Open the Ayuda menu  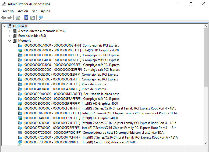pos(45,11)
